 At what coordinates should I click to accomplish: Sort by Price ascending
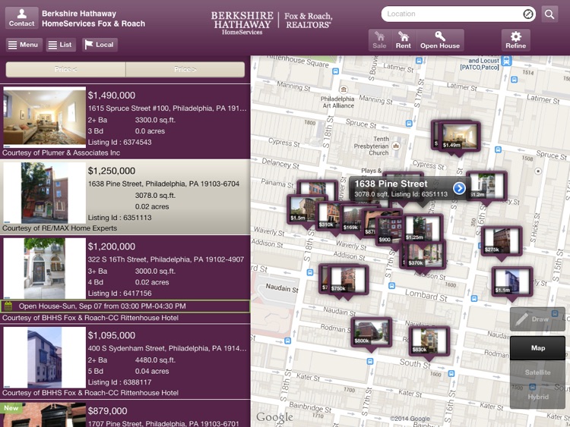point(66,69)
